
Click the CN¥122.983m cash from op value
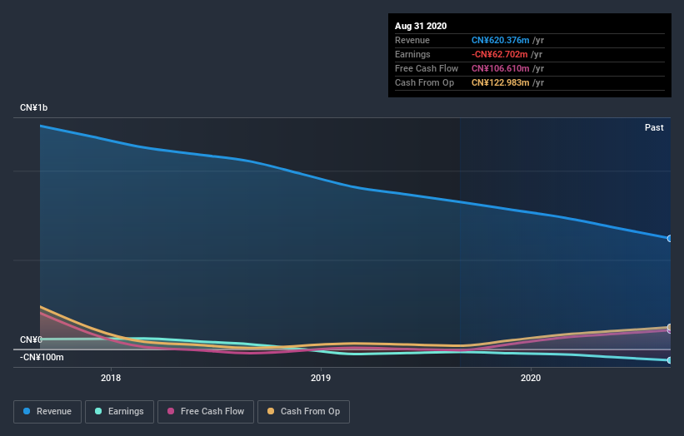pos(501,82)
